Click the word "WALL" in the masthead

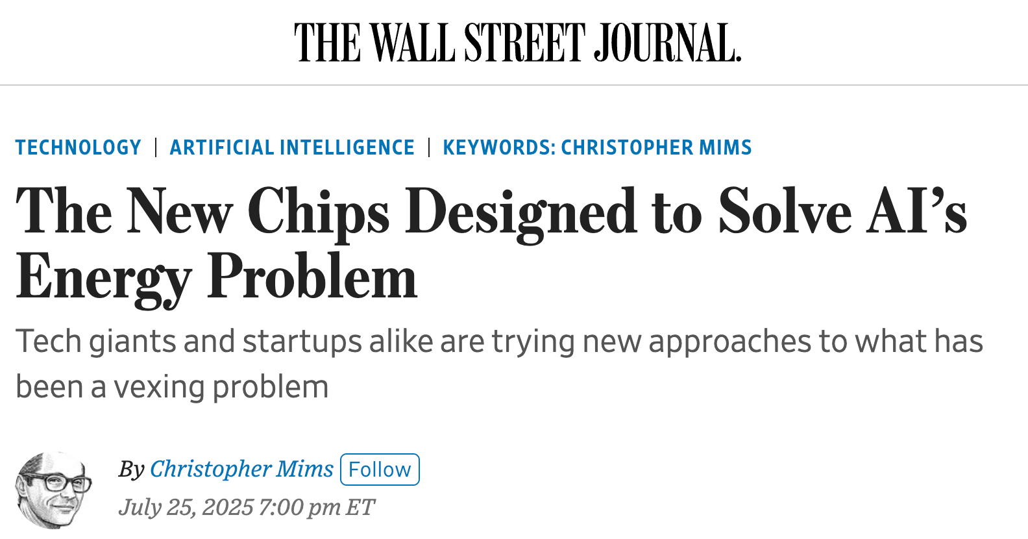click(x=412, y=43)
